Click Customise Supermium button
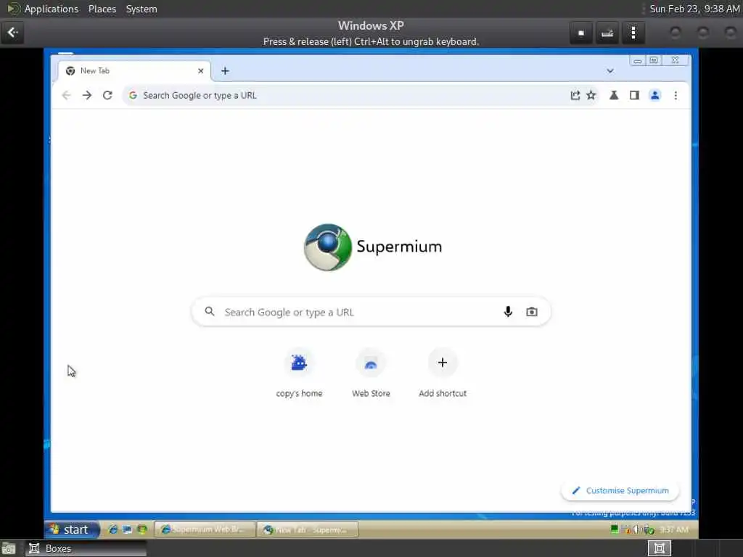The width and height of the screenshot is (743, 557). [620, 490]
